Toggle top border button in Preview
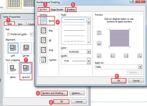 pos(99,33)
